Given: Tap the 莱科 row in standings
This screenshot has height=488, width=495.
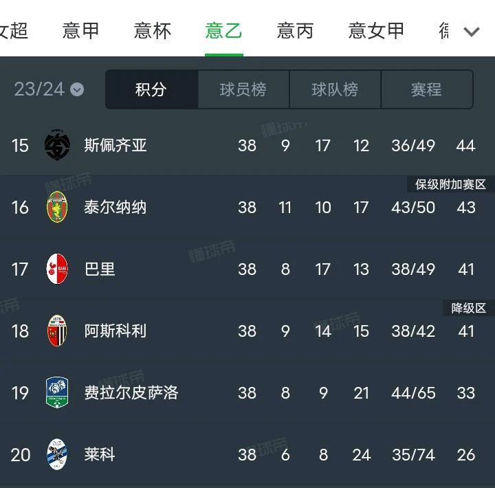Looking at the screenshot, I should tap(247, 454).
